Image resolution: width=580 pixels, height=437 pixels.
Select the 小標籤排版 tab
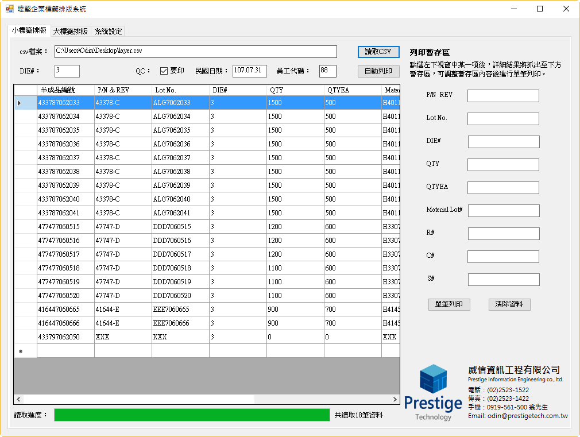coord(29,30)
